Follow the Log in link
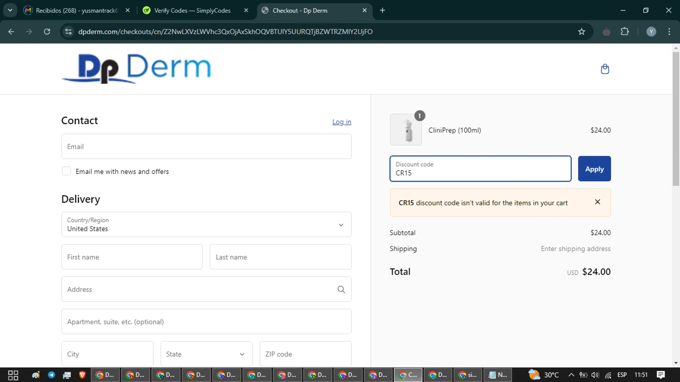Image resolution: width=680 pixels, height=382 pixels. [342, 121]
